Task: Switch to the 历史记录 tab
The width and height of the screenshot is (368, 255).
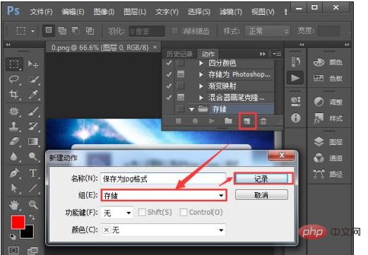Action: [x=179, y=54]
